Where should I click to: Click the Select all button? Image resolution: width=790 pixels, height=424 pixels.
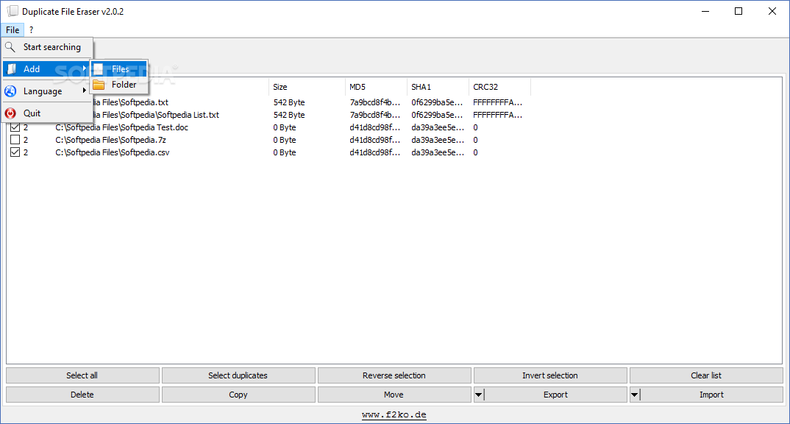pos(82,375)
